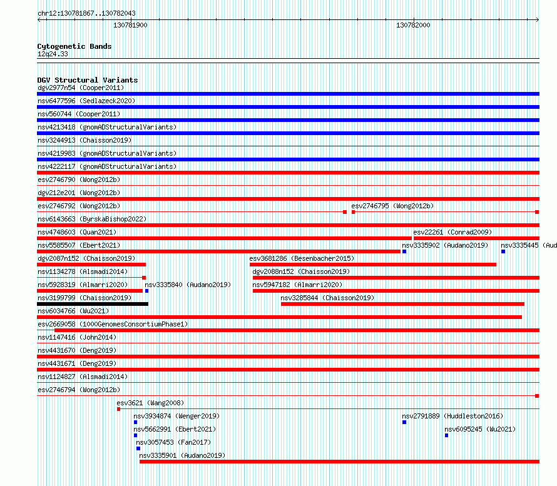
Task: Click the blue marker under nsv5662991
Action: pos(135,435)
